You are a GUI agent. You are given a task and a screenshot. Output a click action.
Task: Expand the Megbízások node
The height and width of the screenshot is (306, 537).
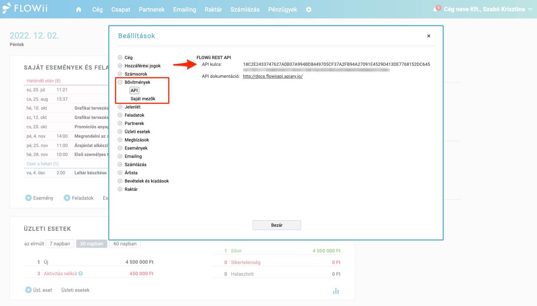click(120, 140)
